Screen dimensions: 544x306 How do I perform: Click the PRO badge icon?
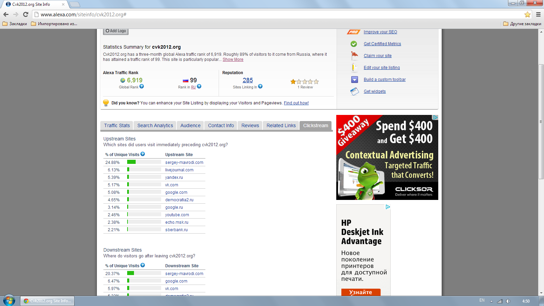354,32
